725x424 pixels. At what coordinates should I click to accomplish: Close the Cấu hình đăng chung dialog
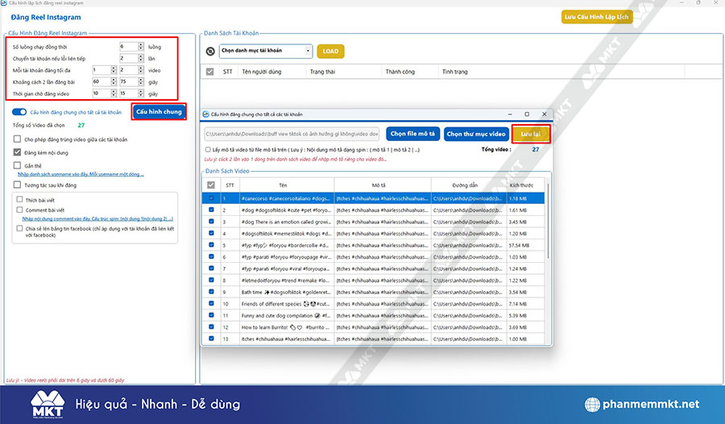545,114
